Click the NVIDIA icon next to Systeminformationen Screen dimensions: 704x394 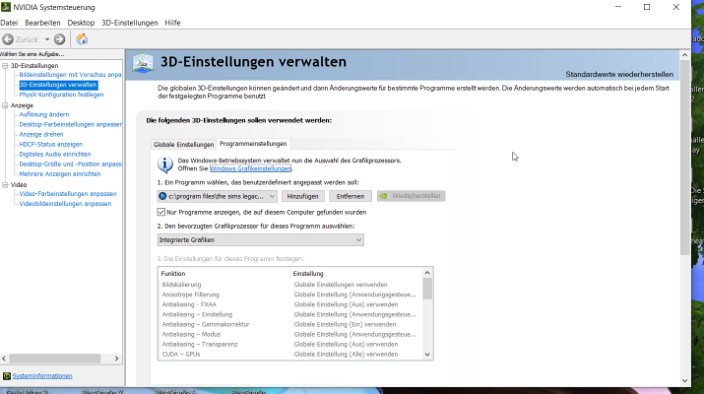pyautogui.click(x=6, y=376)
